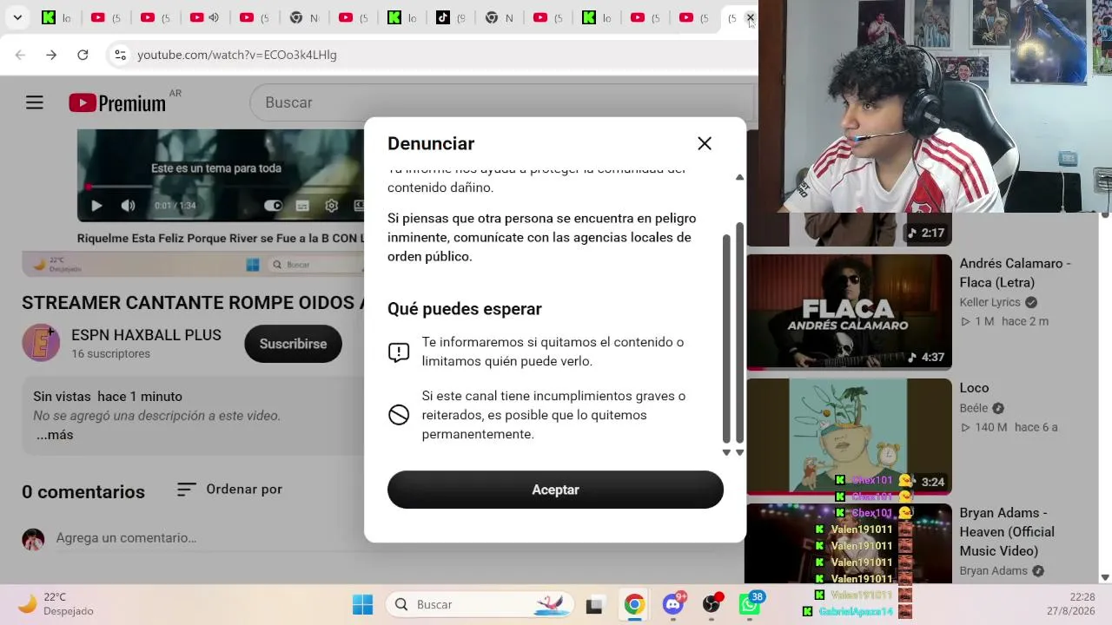This screenshot has height=625, width=1112.
Task: Go back using the browser back arrow
Action: [20, 55]
